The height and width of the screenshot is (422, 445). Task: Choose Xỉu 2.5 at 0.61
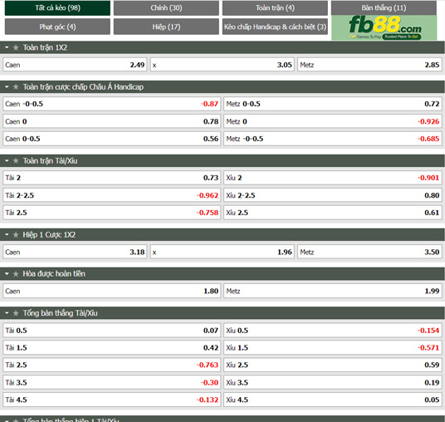[333, 213]
